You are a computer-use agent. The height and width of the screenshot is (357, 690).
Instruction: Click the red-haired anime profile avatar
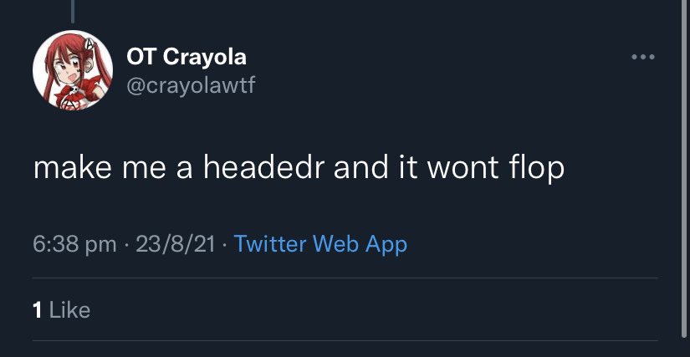[x=73, y=70]
